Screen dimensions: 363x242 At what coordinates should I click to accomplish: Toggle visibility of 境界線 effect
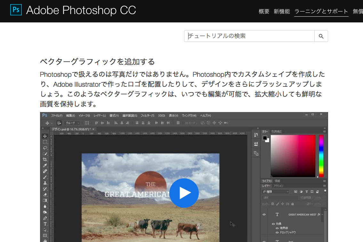click(277, 228)
